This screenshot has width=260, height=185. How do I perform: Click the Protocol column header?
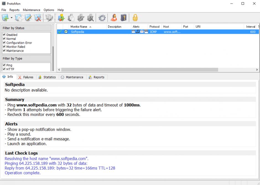(155, 27)
